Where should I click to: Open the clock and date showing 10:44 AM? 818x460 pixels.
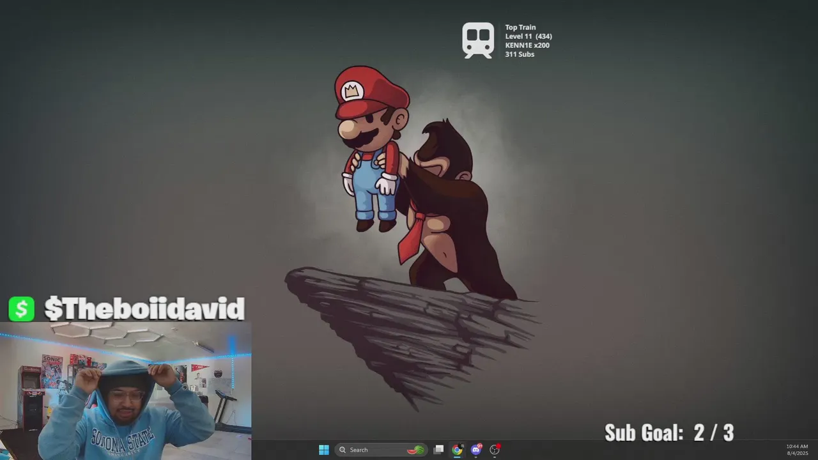[x=797, y=449]
